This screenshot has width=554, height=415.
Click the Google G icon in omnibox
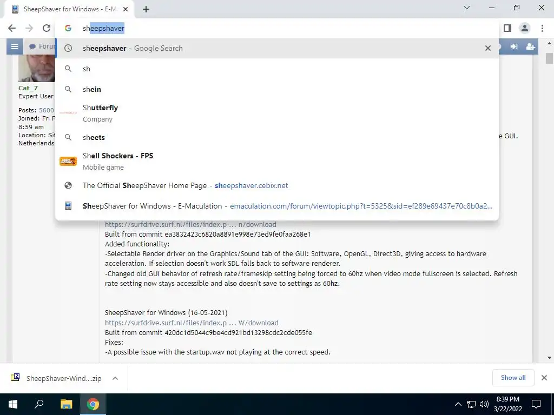[68, 28]
